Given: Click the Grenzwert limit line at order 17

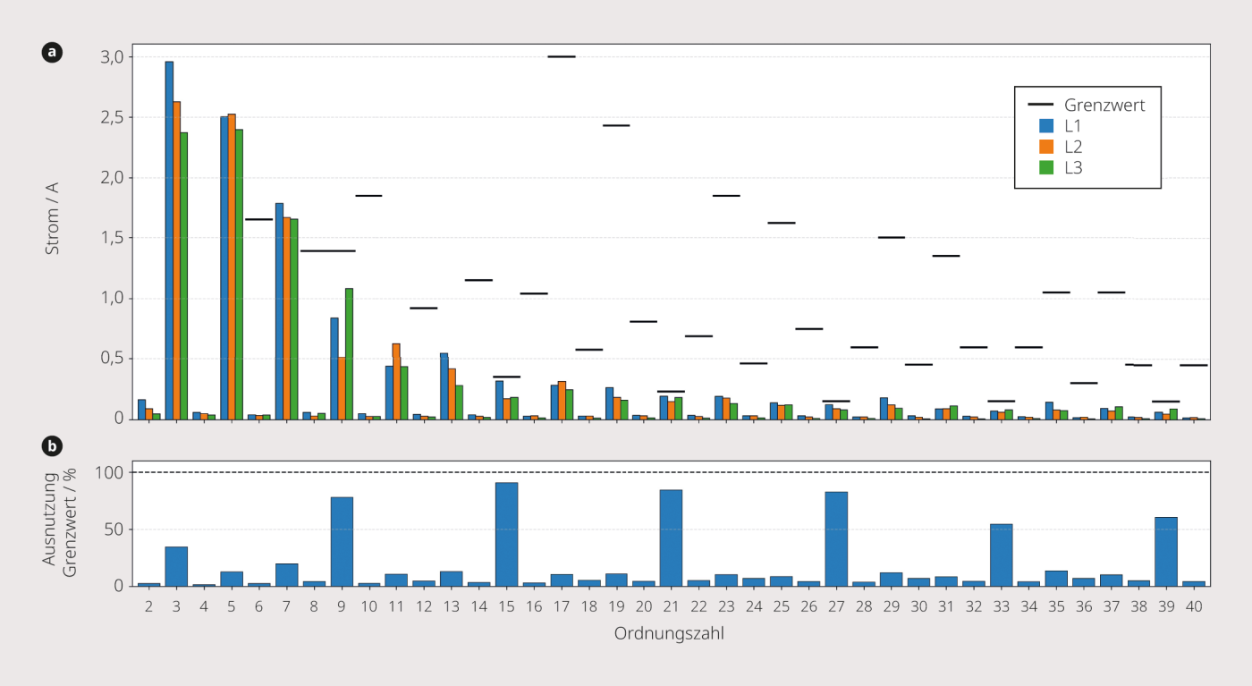Looking at the screenshot, I should tap(562, 56).
